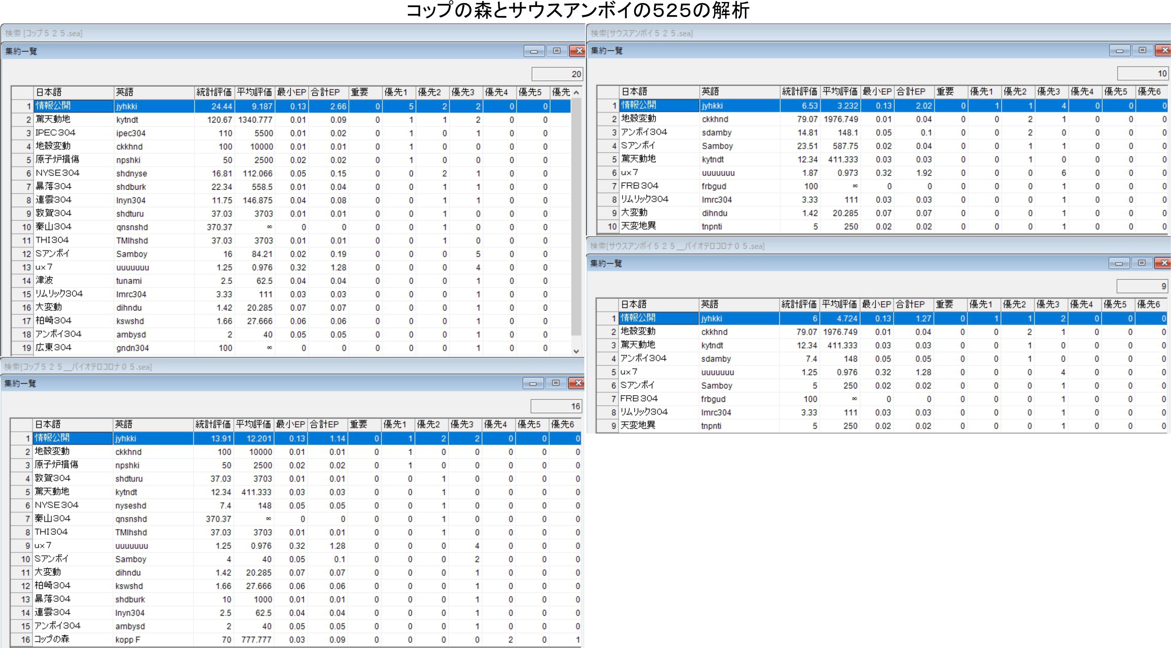Close the bottom-left 集約一覧 window

click(577, 383)
